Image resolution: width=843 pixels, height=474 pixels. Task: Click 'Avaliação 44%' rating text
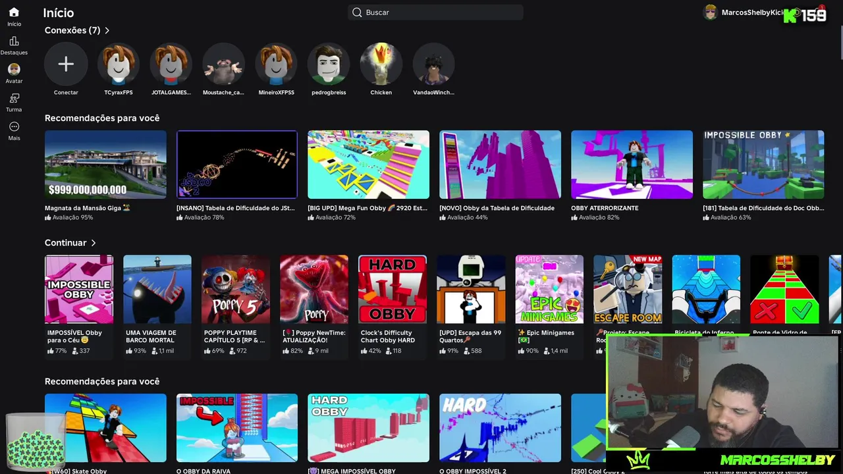pyautogui.click(x=468, y=217)
